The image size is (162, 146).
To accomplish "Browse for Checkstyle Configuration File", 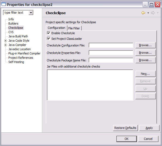I will coord(145,45).
